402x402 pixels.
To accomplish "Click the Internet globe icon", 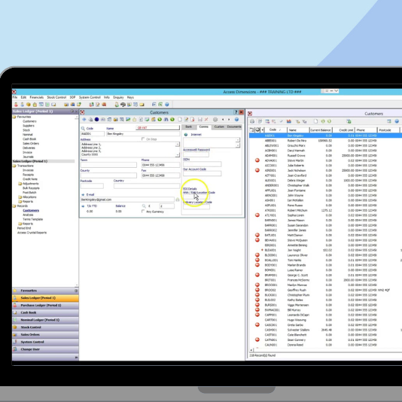I will coord(186,135).
